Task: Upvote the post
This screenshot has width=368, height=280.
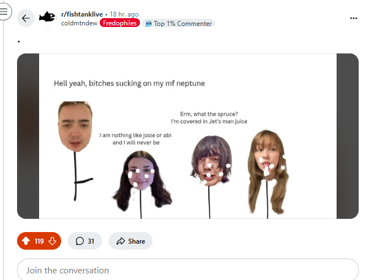Action: [x=26, y=241]
